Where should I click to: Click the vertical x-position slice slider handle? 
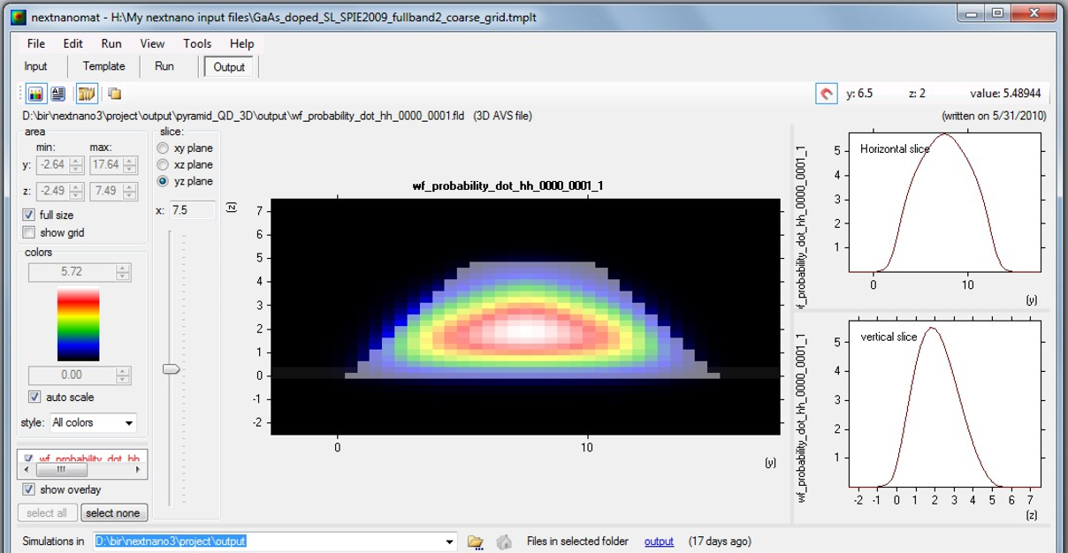click(x=172, y=368)
